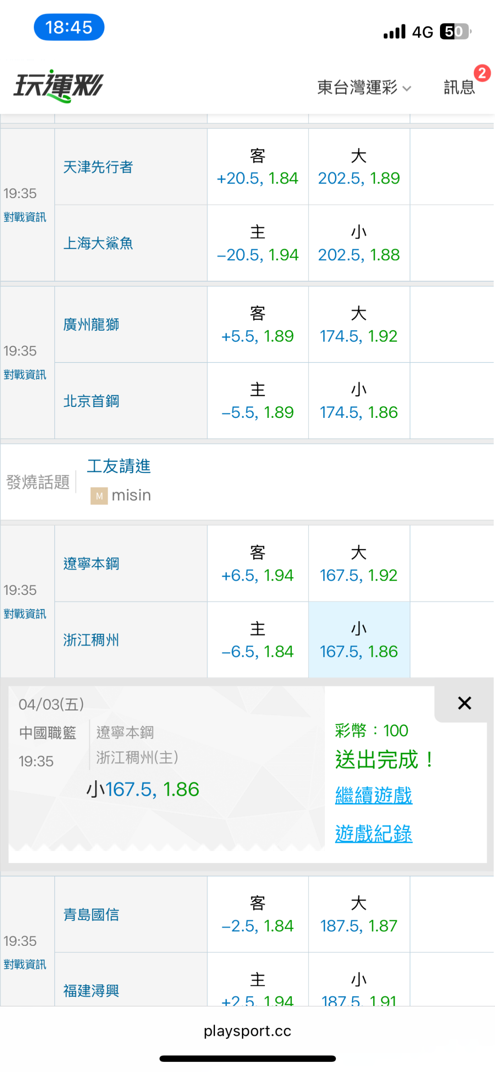The width and height of the screenshot is (495, 1072).
Task: Open 廣州龍獅 team page
Action: click(91, 325)
